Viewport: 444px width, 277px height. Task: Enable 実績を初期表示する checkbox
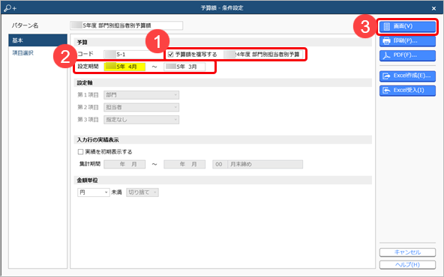click(x=80, y=152)
